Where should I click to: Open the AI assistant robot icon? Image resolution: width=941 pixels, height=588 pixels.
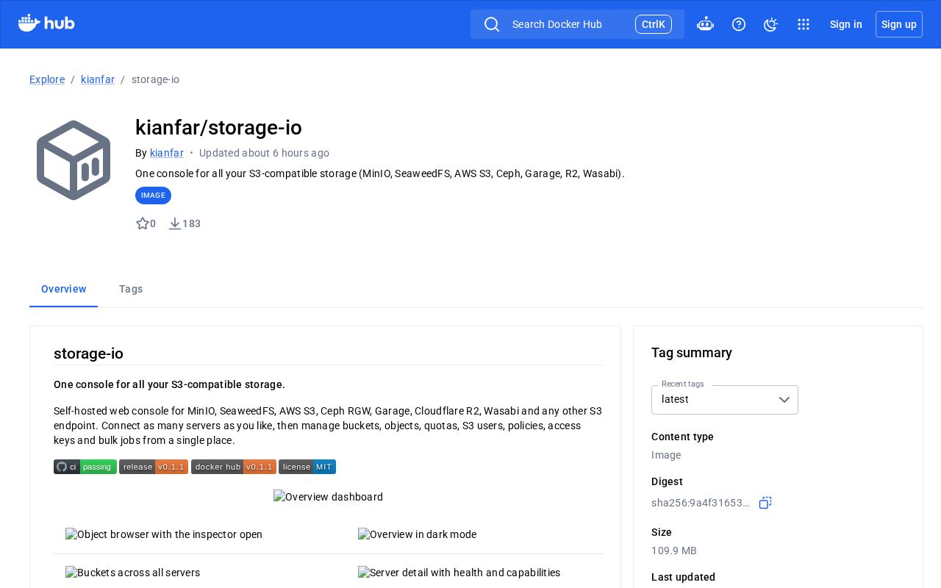705,24
